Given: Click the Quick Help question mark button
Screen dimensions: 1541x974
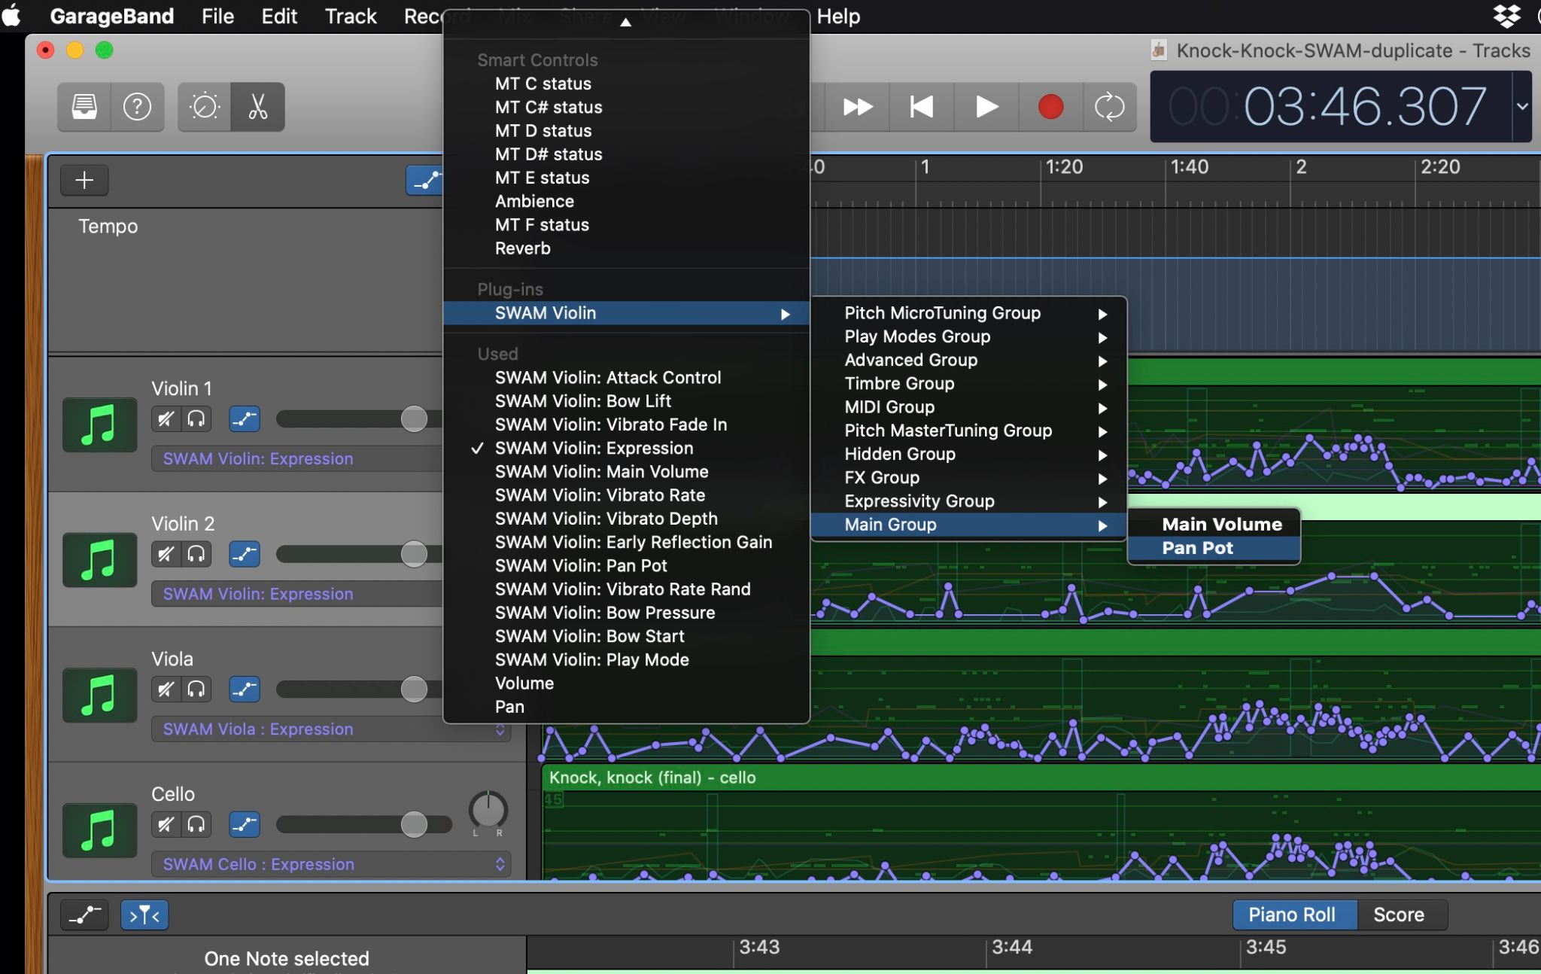Looking at the screenshot, I should tap(137, 107).
